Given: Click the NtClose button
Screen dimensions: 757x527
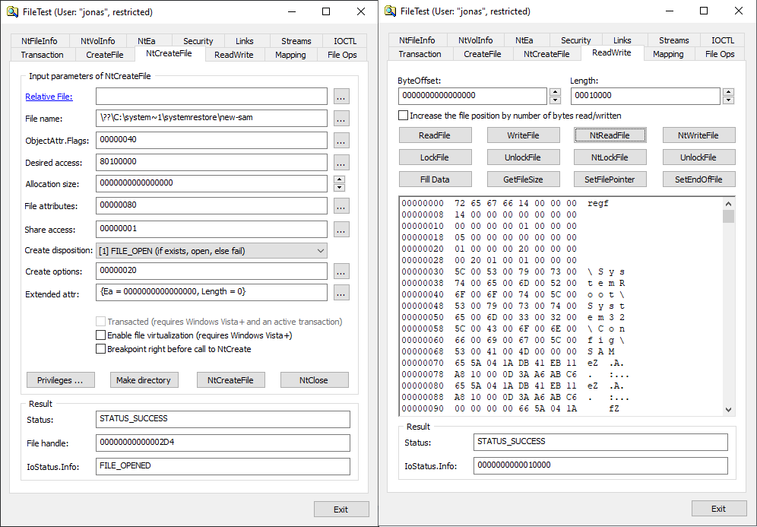Looking at the screenshot, I should [x=314, y=380].
